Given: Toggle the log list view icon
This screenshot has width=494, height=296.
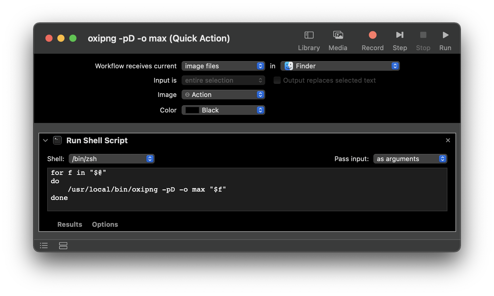Looking at the screenshot, I should [44, 246].
